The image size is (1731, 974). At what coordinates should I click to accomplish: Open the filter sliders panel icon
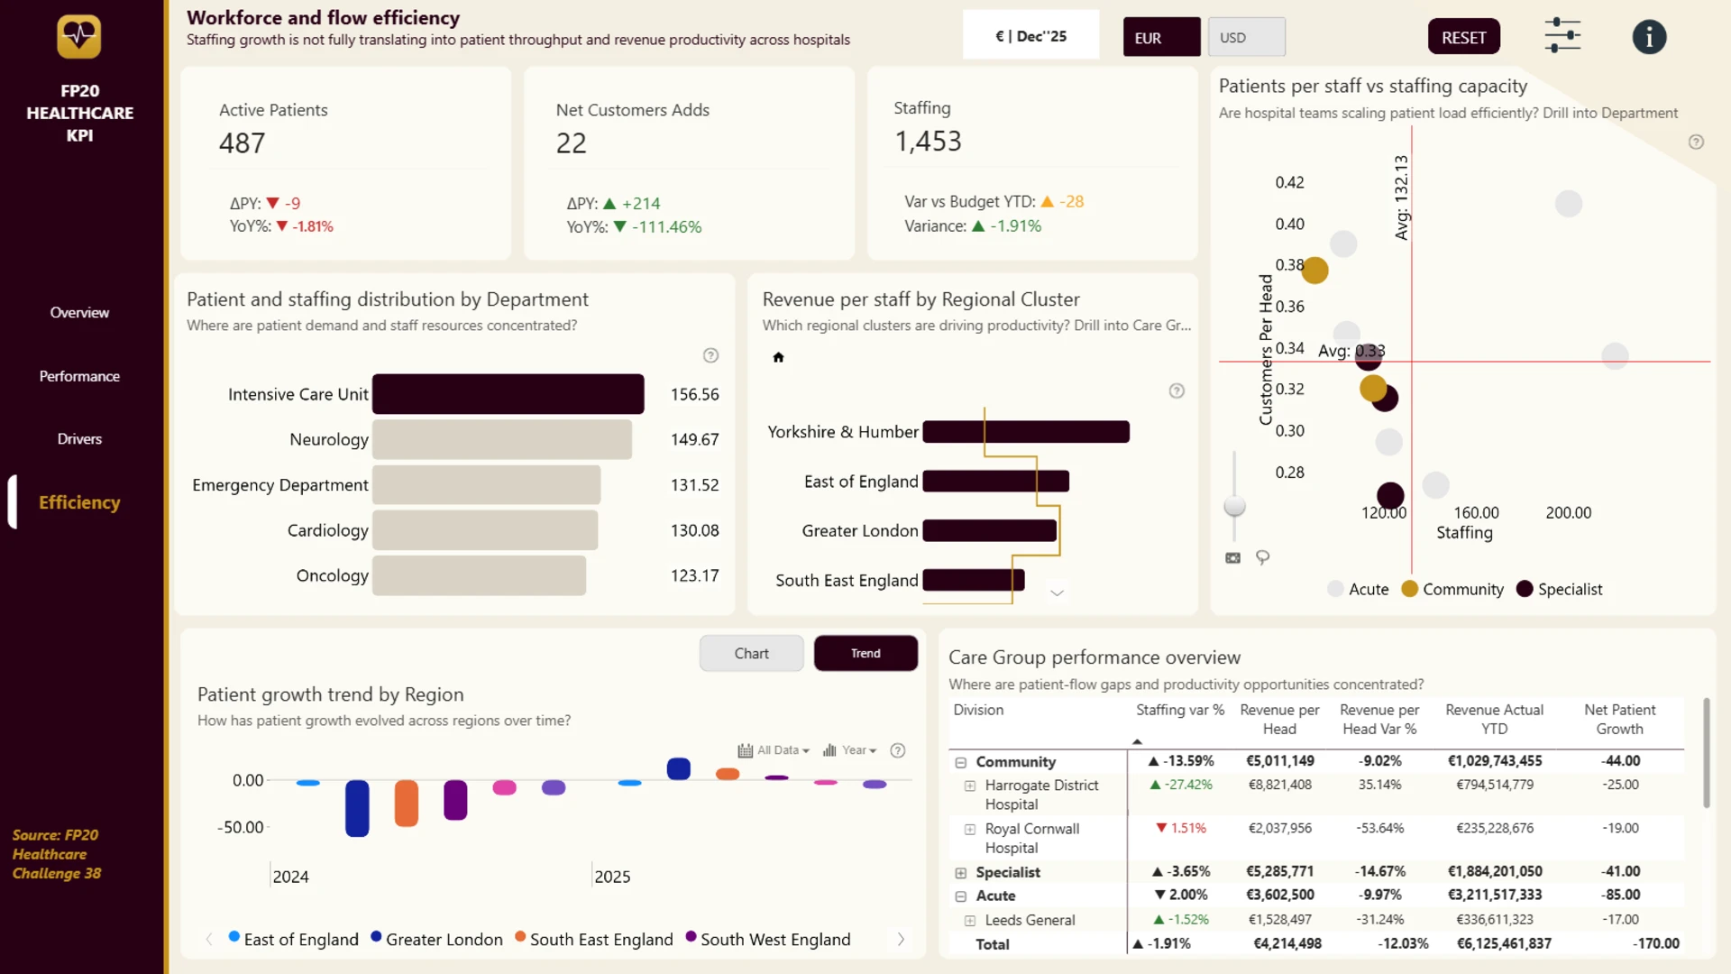click(1562, 36)
